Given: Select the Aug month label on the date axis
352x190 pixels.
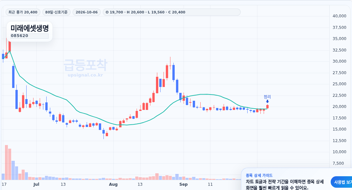Looking at the screenshot, I should pos(113,184).
